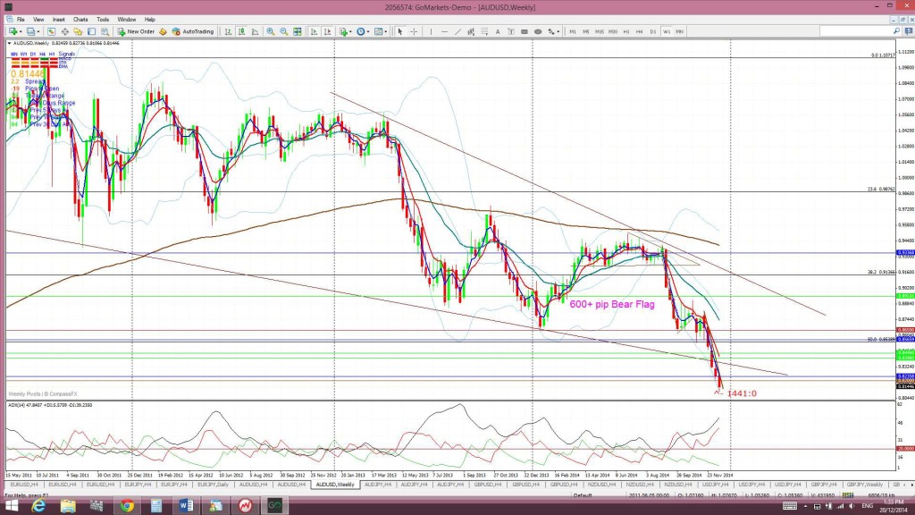Image resolution: width=915 pixels, height=515 pixels.
Task: Set timeframe to H4
Action: pos(640,31)
